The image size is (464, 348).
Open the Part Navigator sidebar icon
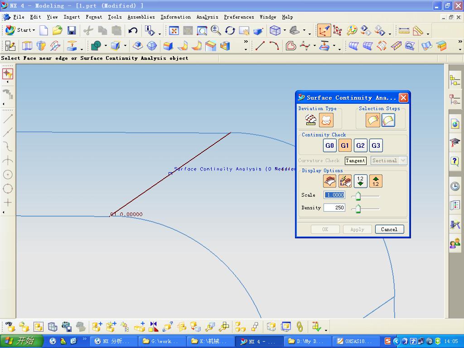[455, 99]
